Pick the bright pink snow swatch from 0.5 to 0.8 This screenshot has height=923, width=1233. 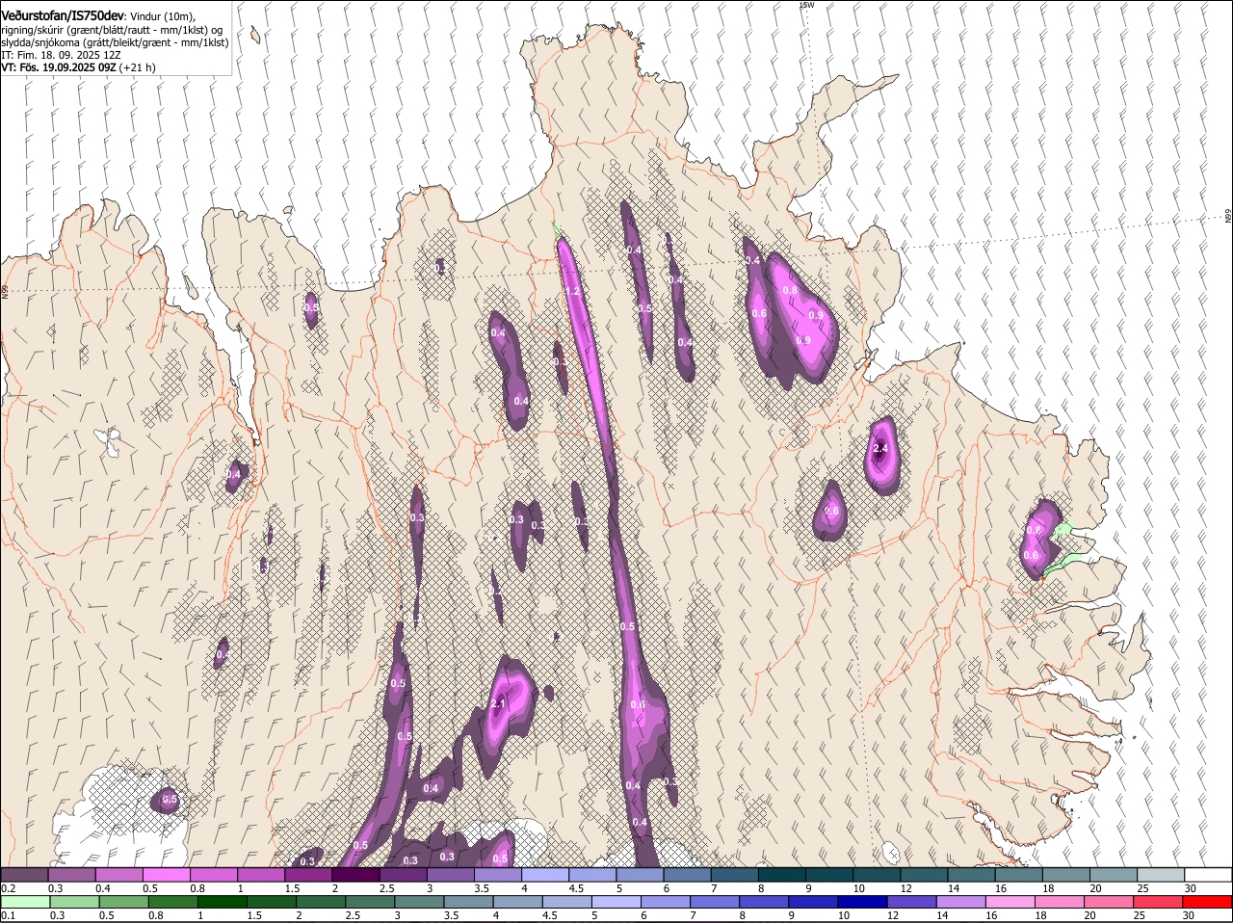[x=166, y=874]
